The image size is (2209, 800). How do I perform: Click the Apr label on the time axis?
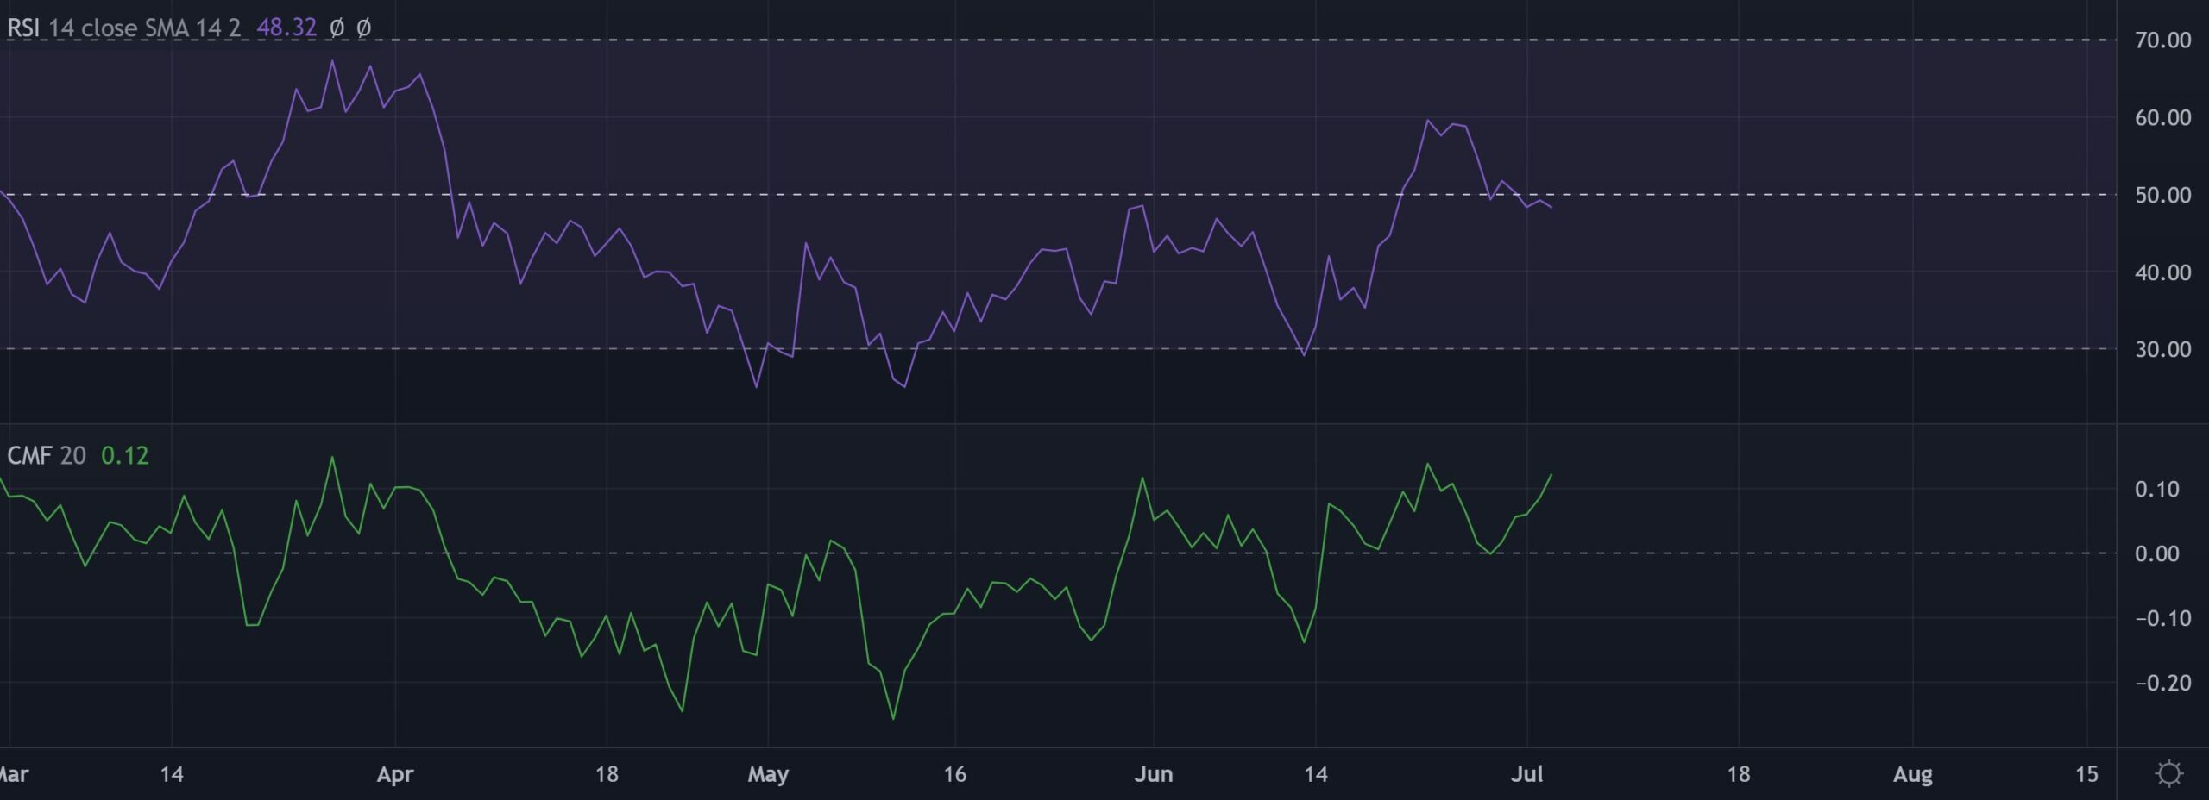[x=395, y=774]
